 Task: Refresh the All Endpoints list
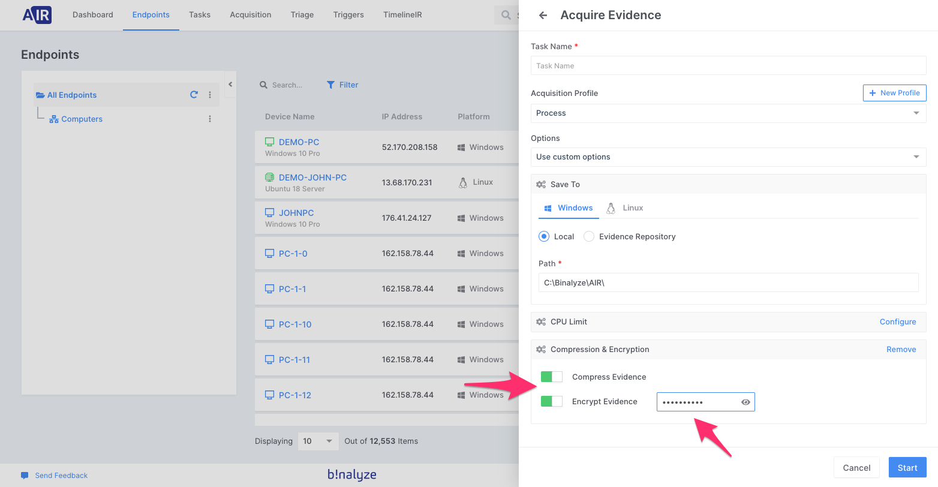194,95
